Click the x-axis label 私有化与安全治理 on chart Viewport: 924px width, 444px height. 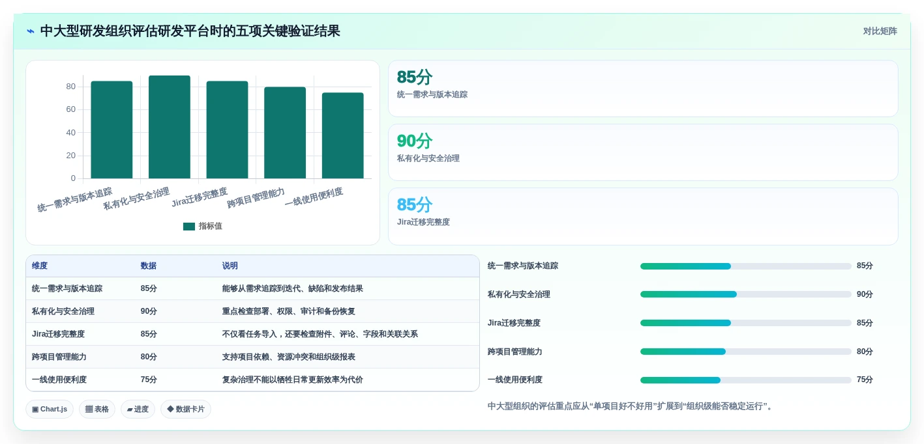(137, 199)
